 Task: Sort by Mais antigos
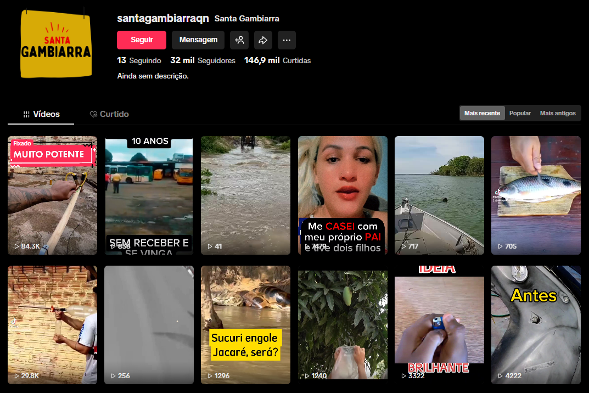pos(558,113)
